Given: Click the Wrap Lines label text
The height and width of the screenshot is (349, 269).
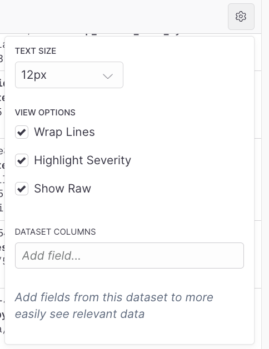Looking at the screenshot, I should [64, 132].
